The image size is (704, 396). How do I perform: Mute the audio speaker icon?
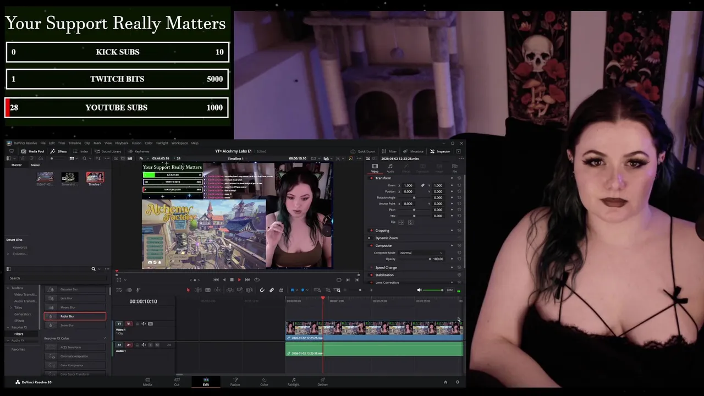pos(419,290)
